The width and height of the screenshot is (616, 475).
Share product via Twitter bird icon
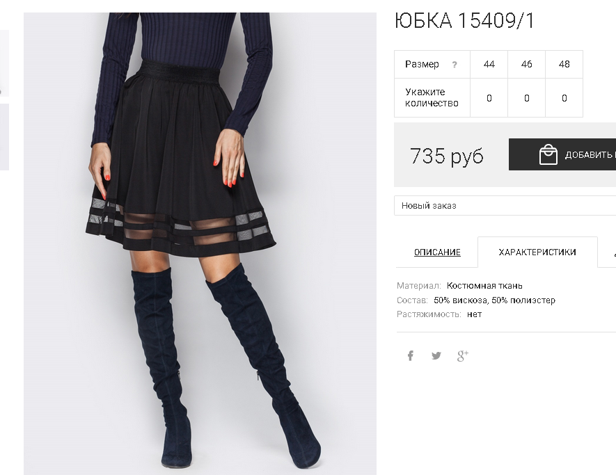pos(436,355)
